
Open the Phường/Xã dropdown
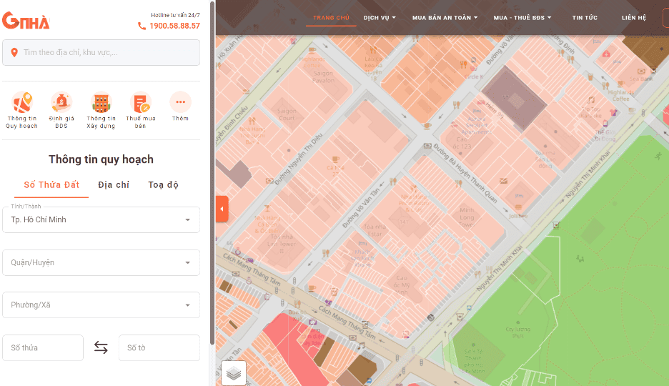[101, 305]
